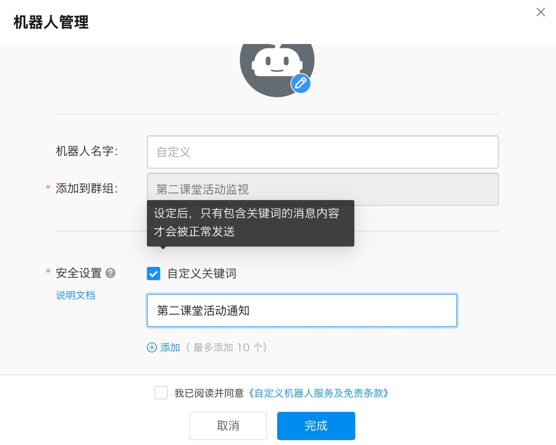Click the 安全设置 label
Viewport: 556px width, 445px height.
(x=79, y=273)
